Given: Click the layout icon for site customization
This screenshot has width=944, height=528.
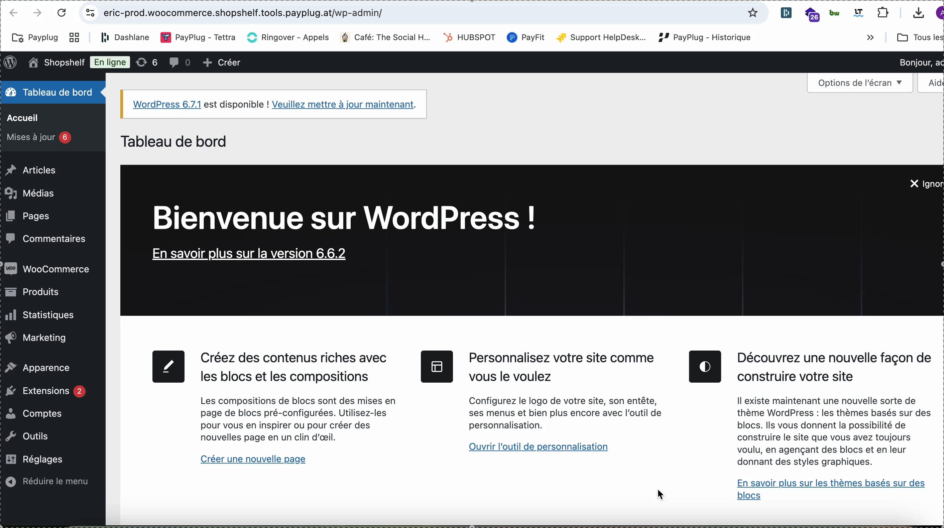Looking at the screenshot, I should (x=437, y=366).
